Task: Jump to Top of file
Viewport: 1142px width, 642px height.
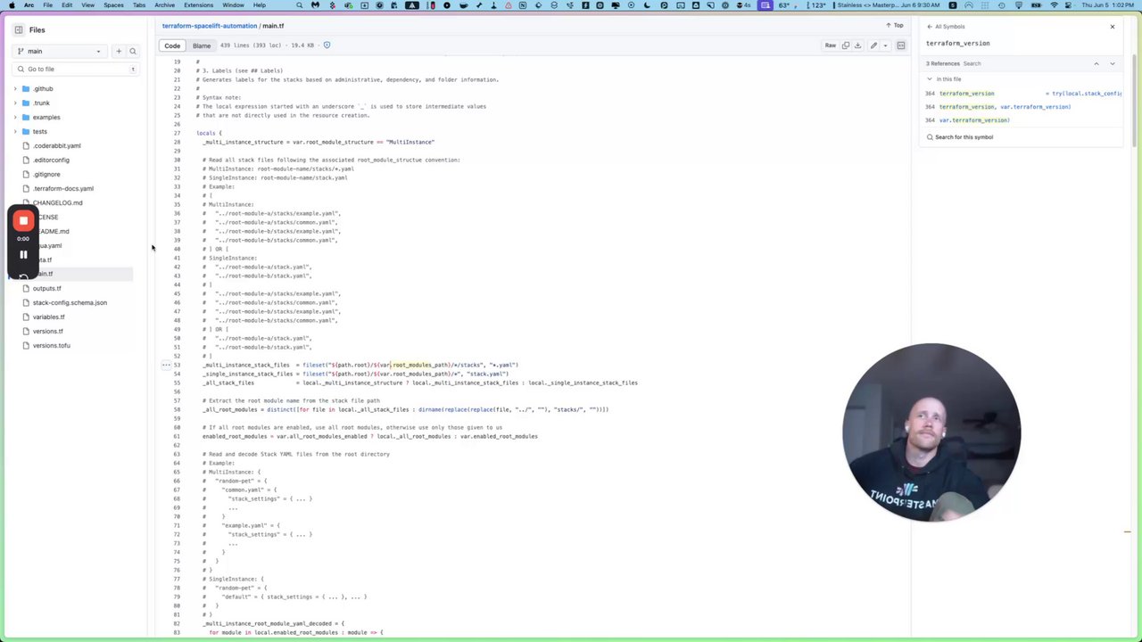Action: pos(895,26)
